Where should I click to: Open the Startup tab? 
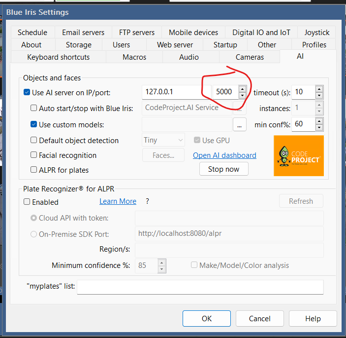(225, 45)
